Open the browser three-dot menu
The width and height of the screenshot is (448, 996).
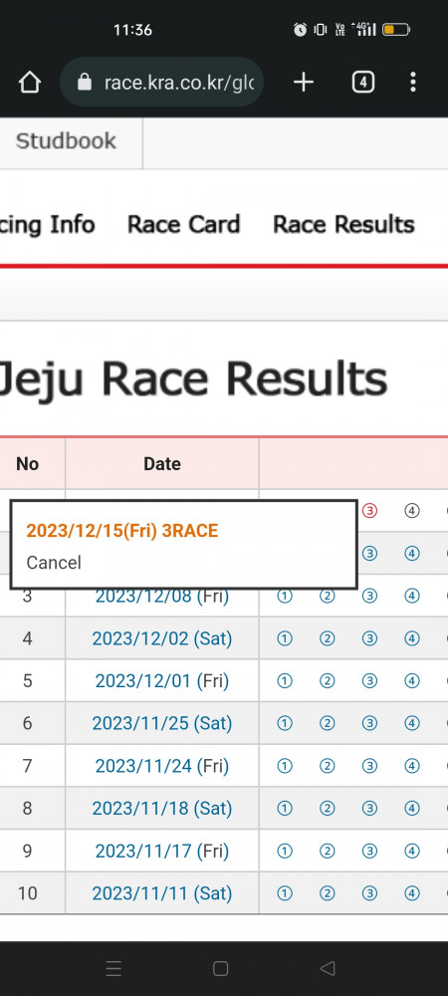413,82
